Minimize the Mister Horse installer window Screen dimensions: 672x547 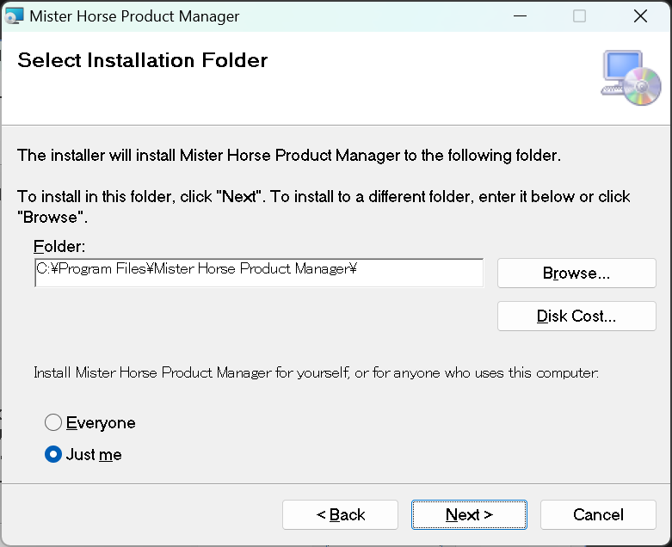pyautogui.click(x=520, y=16)
